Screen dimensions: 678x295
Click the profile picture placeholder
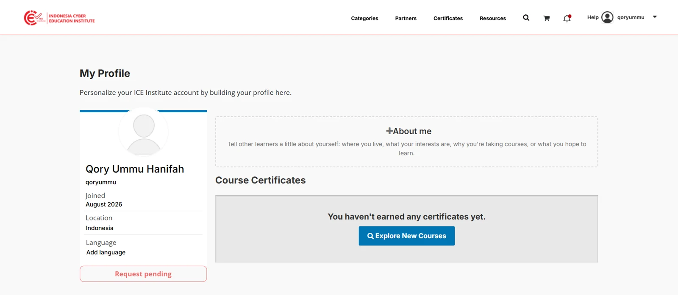tap(144, 132)
